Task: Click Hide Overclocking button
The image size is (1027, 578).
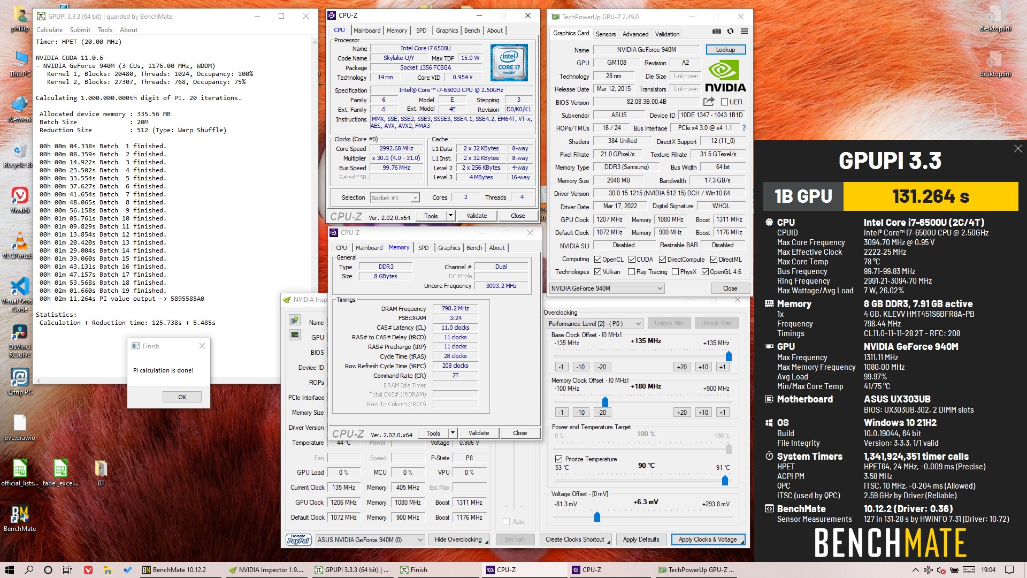Action: click(459, 539)
